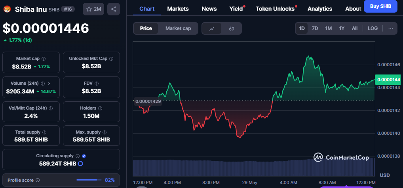Open the About tab
The image size is (403, 188).
point(353,9)
